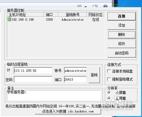Sort by the 端口 column header

pyautogui.click(x=51, y=15)
